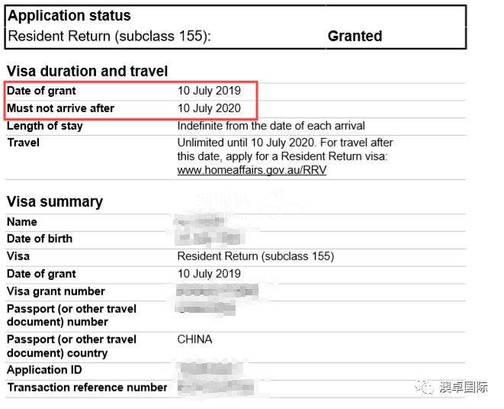Select "Indefinite from the date of each arrival" text
The image size is (504, 409).
pyautogui.click(x=271, y=126)
